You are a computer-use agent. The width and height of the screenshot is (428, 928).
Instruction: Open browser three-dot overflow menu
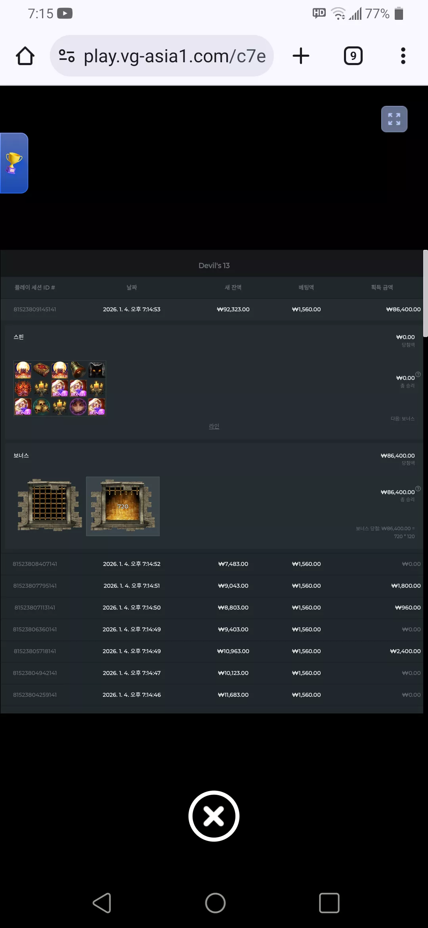(403, 56)
